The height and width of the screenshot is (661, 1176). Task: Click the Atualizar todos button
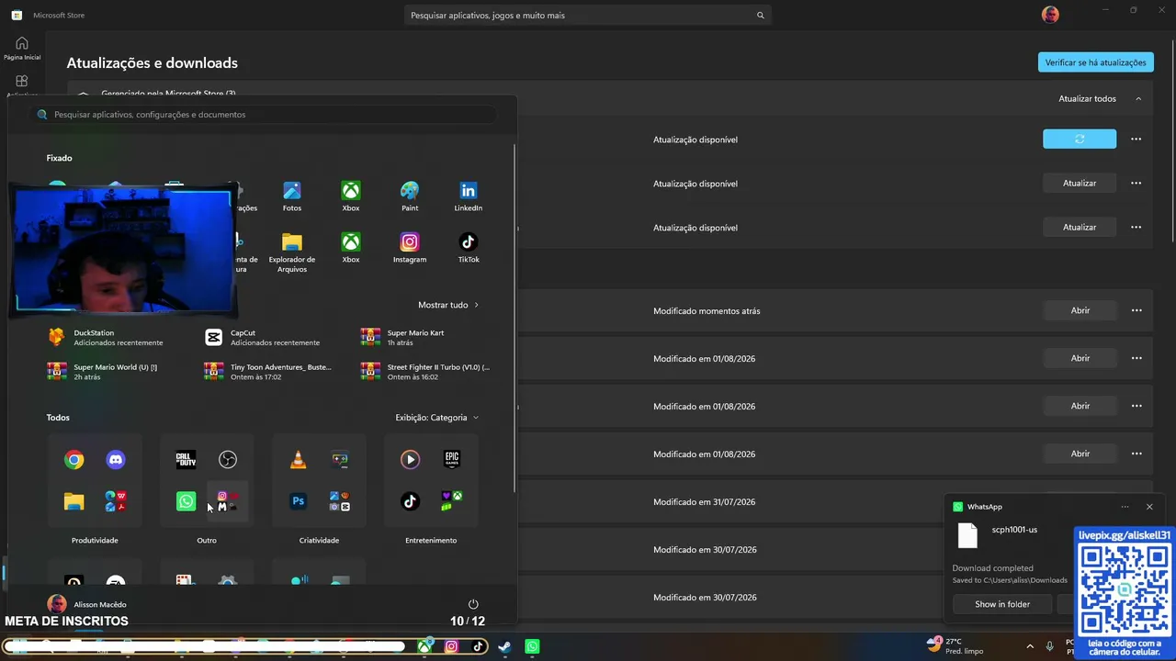[x=1087, y=99]
